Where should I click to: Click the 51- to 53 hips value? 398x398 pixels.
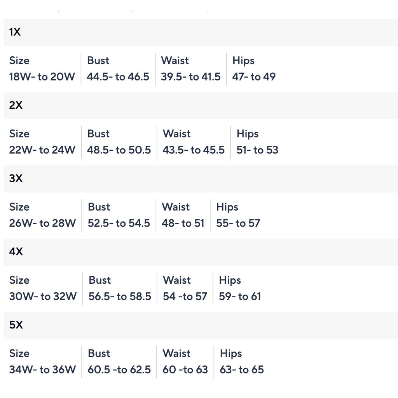point(257,150)
